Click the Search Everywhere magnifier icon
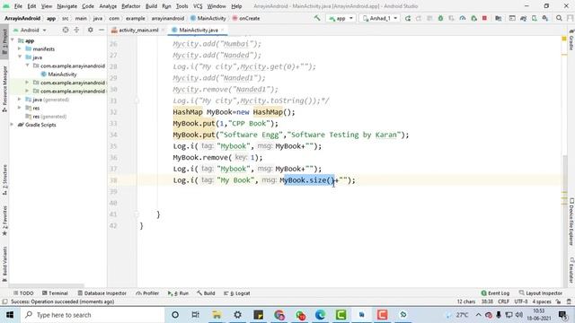The image size is (575, 323). click(559, 18)
